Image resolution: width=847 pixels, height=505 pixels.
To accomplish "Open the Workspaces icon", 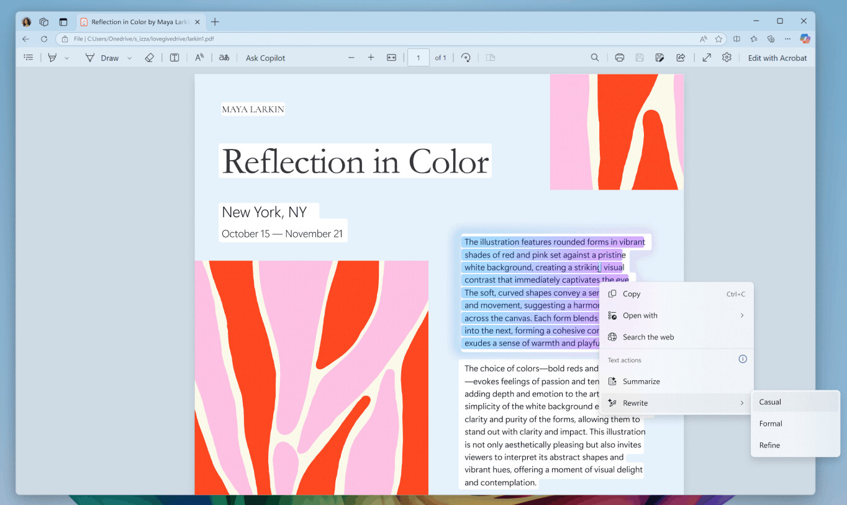I will pyautogui.click(x=44, y=22).
